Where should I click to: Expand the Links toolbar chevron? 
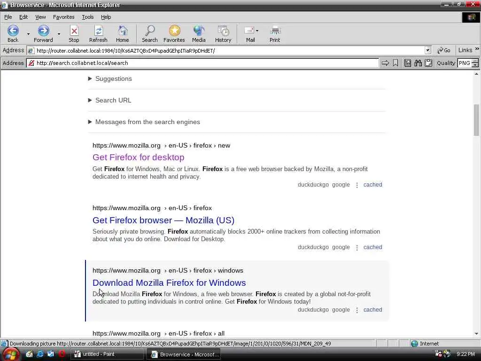tap(477, 49)
